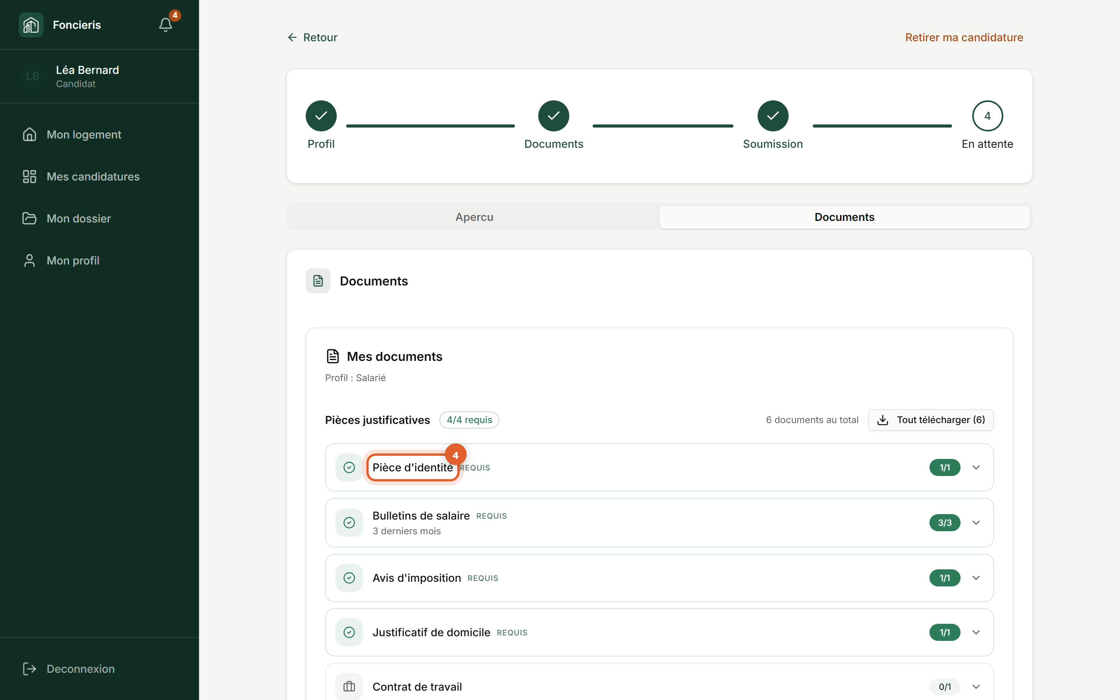Click the briefcase icon of Contrat de travail
The height and width of the screenshot is (700, 1120).
[x=350, y=686]
